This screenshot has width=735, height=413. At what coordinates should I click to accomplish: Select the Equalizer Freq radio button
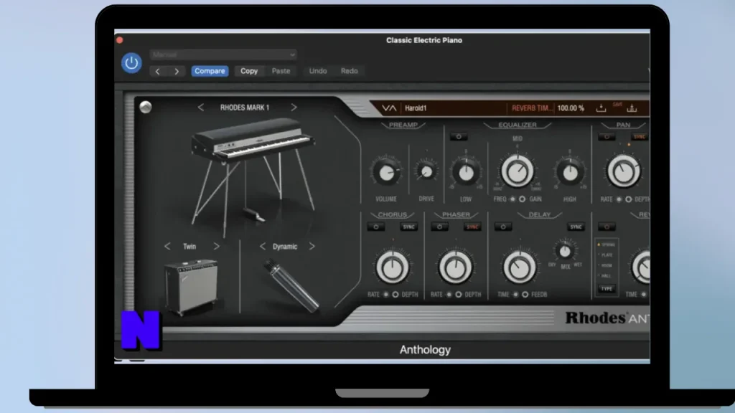(512, 199)
